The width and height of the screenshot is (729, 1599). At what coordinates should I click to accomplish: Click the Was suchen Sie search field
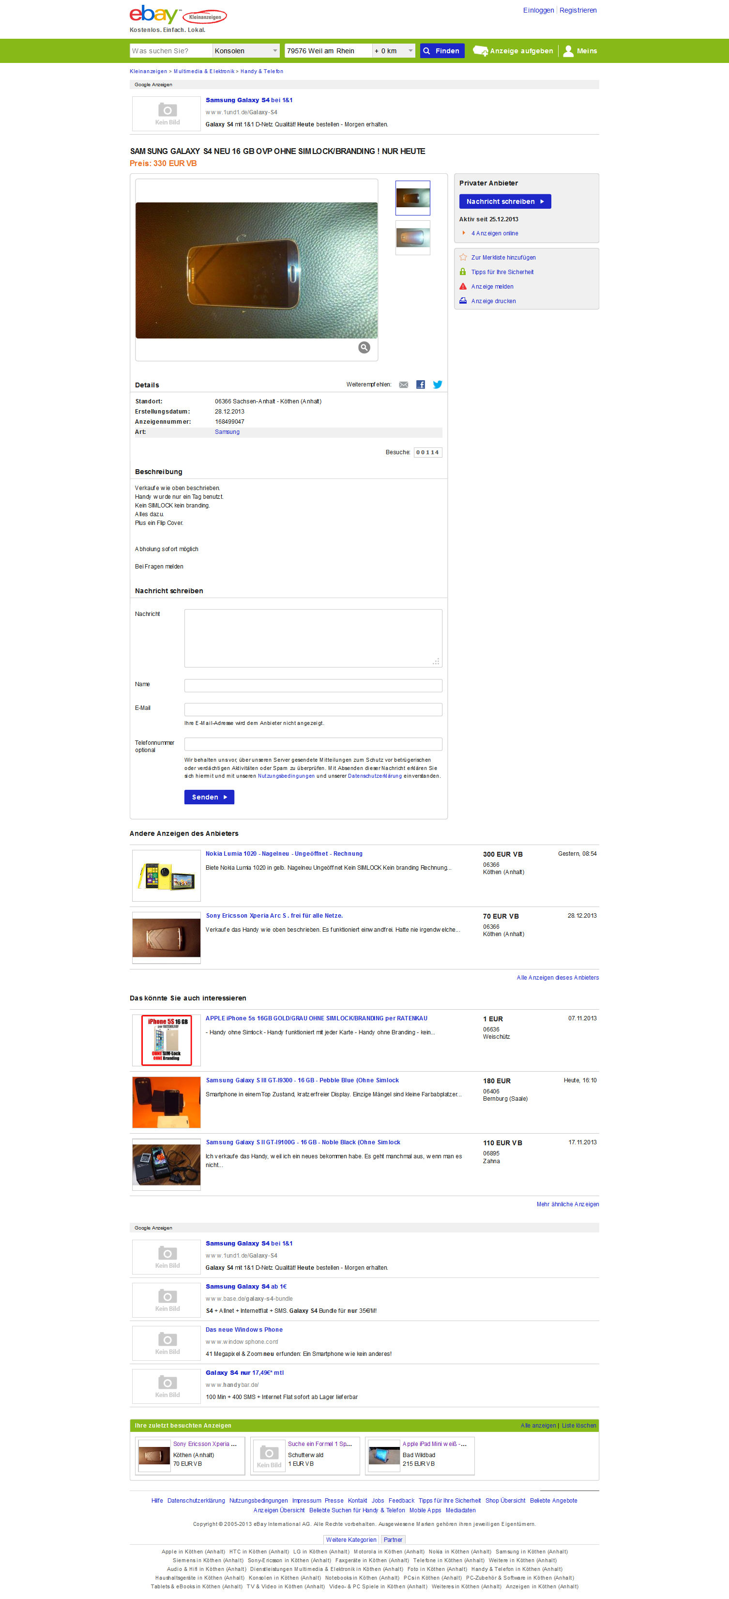pyautogui.click(x=171, y=51)
